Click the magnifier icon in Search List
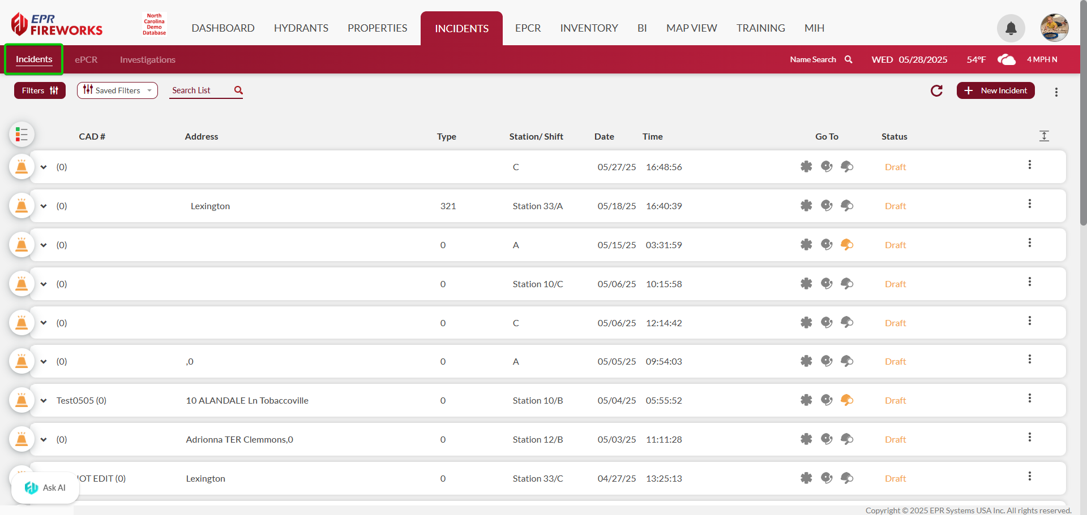 click(238, 90)
